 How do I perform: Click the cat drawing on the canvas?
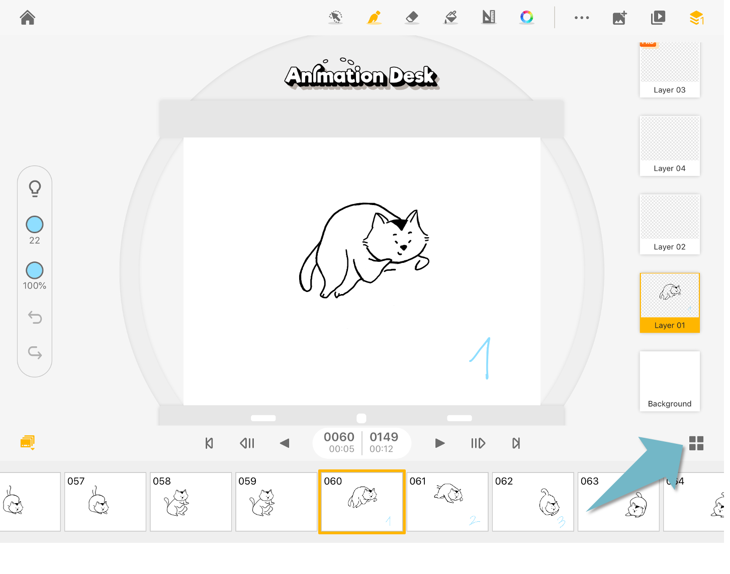tap(364, 250)
